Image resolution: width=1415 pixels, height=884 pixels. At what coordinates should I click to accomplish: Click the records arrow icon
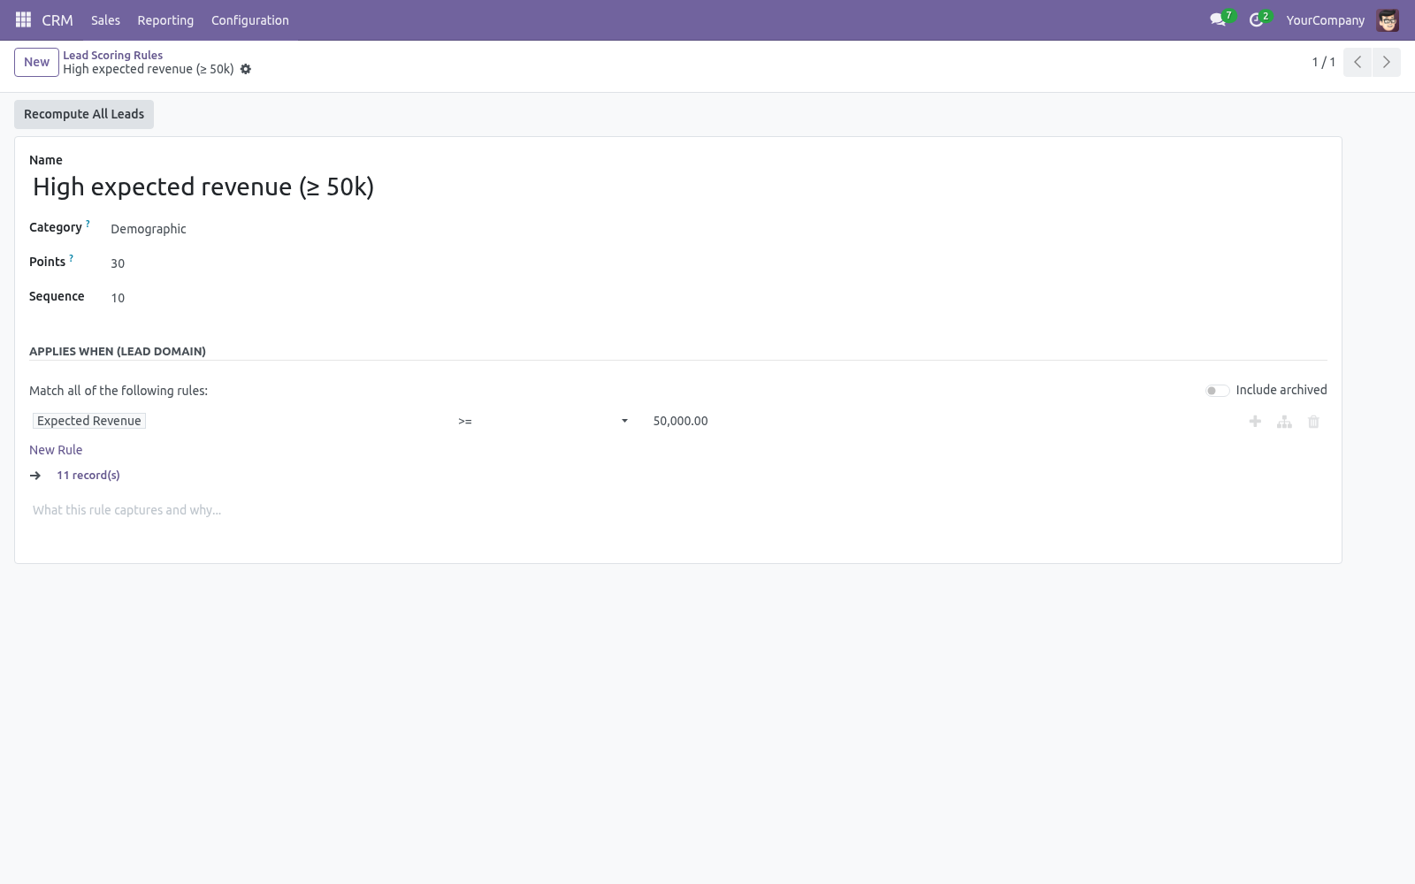coord(35,476)
